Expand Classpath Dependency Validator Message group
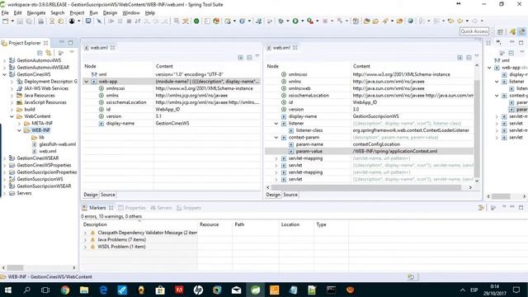The height and width of the screenshot is (297, 528). [85, 233]
